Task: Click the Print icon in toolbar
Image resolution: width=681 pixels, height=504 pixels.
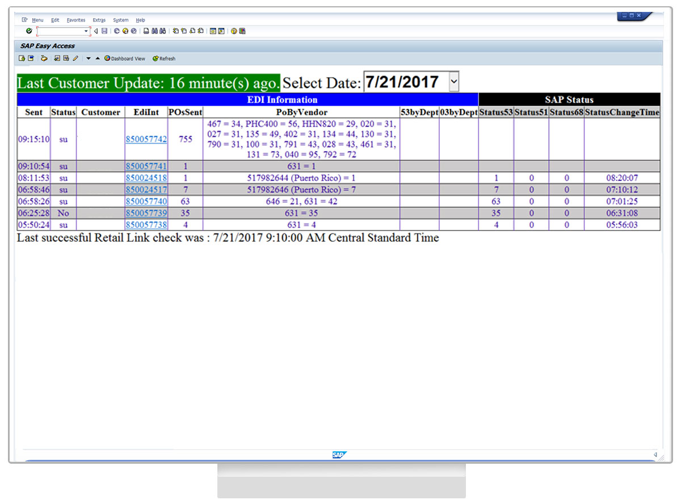Action: [x=146, y=31]
